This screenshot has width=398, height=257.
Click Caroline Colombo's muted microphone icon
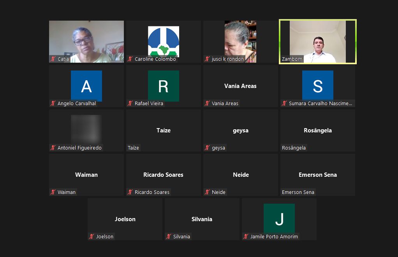click(x=130, y=59)
